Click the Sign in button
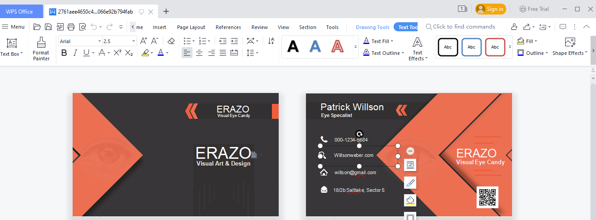The image size is (596, 220). point(490,9)
